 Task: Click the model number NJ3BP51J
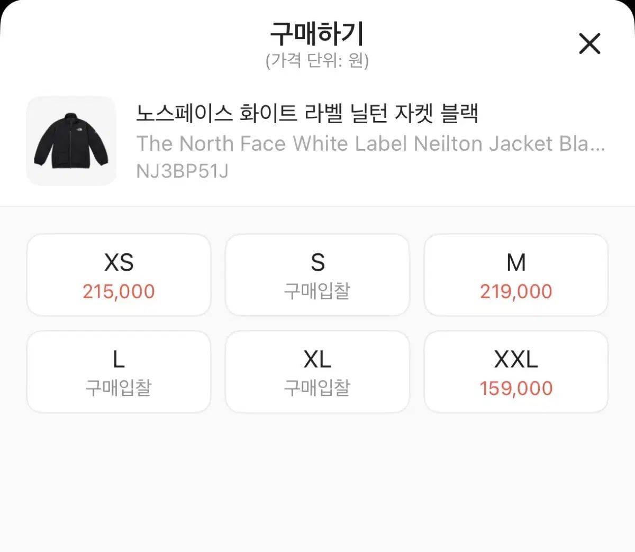point(182,171)
